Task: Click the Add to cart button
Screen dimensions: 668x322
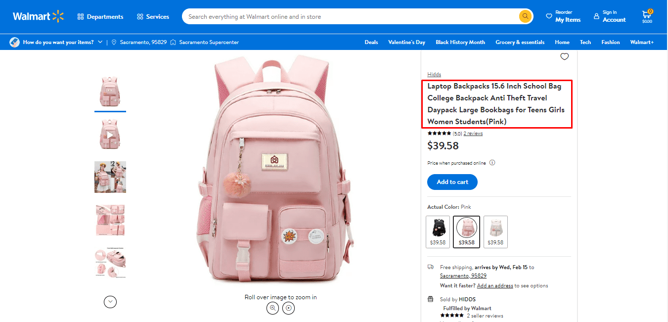Action: tap(452, 182)
